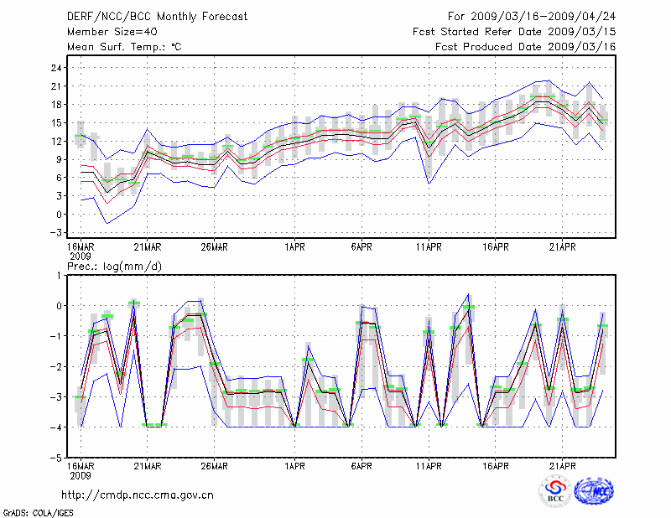Click 6APR marker on temperature chart axis

coord(362,247)
